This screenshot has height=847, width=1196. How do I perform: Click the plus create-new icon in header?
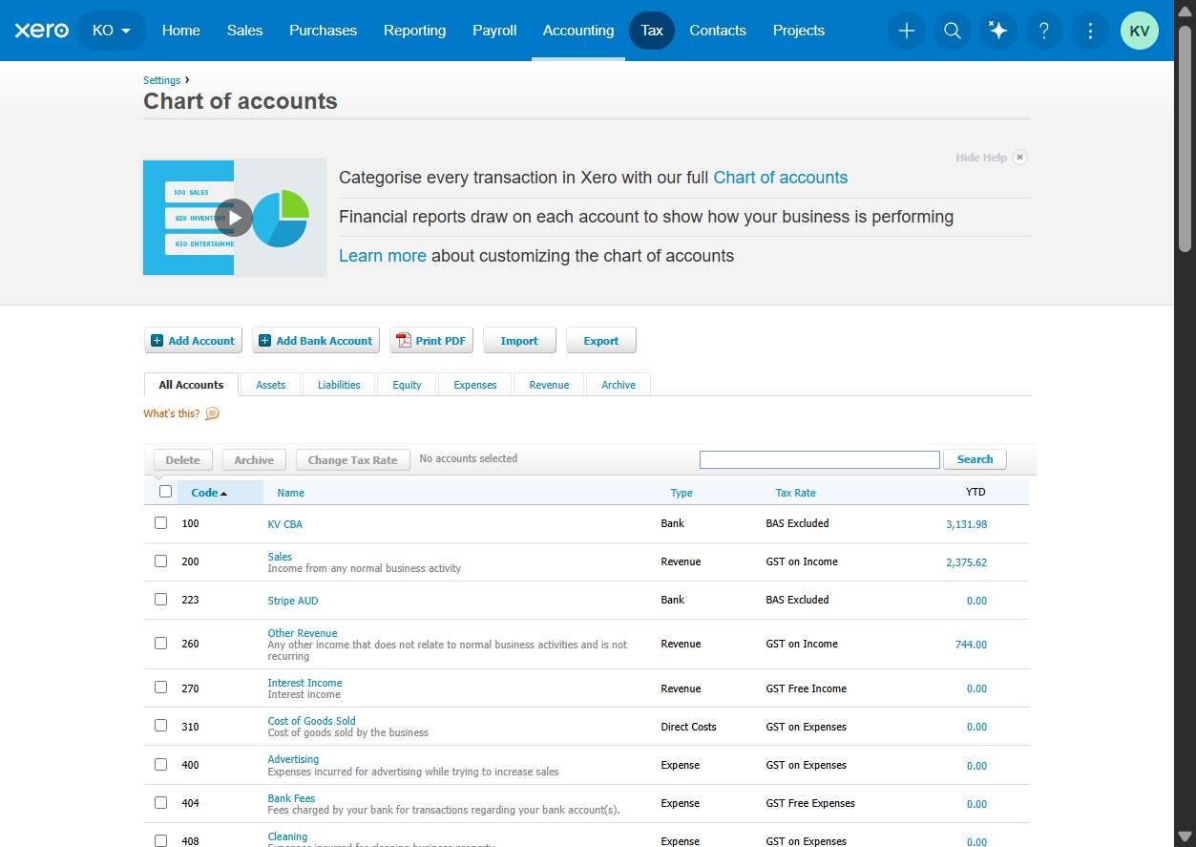(x=906, y=31)
